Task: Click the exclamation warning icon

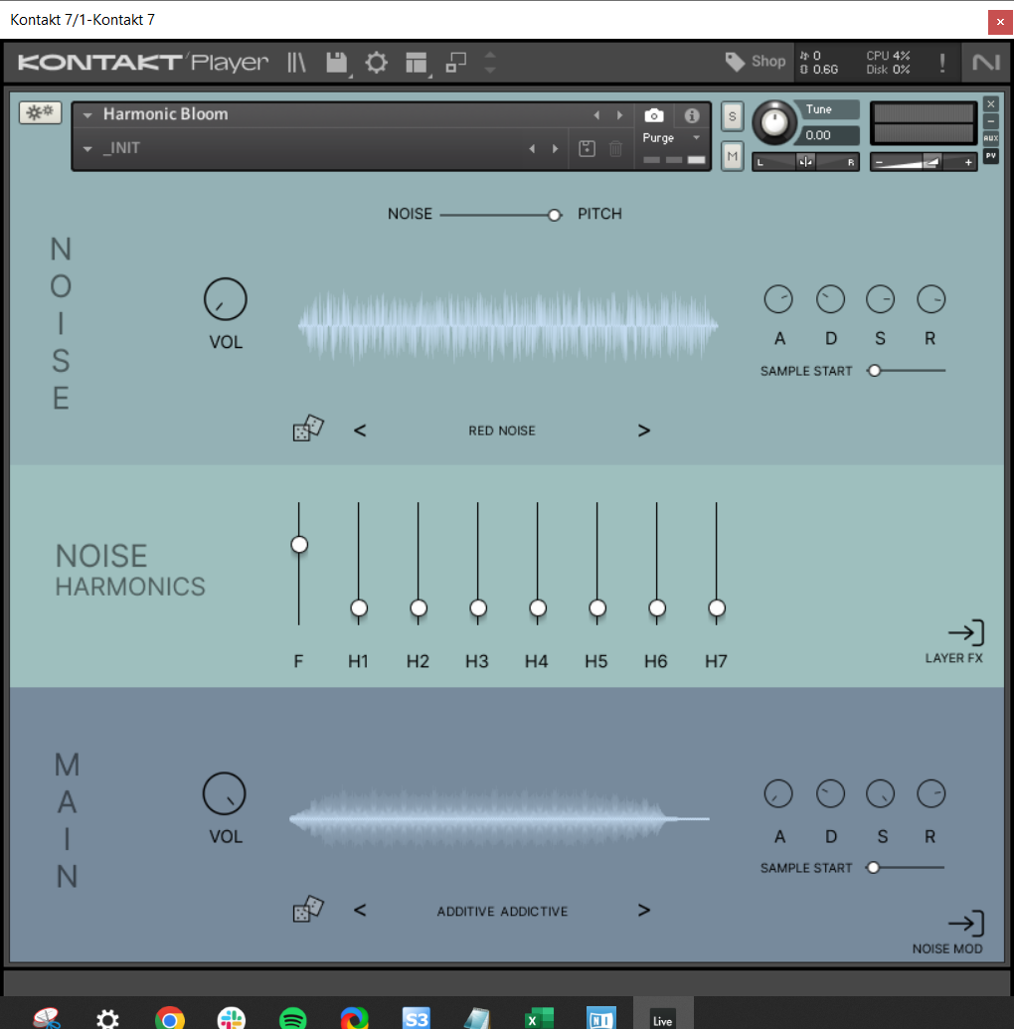Action: [x=942, y=63]
